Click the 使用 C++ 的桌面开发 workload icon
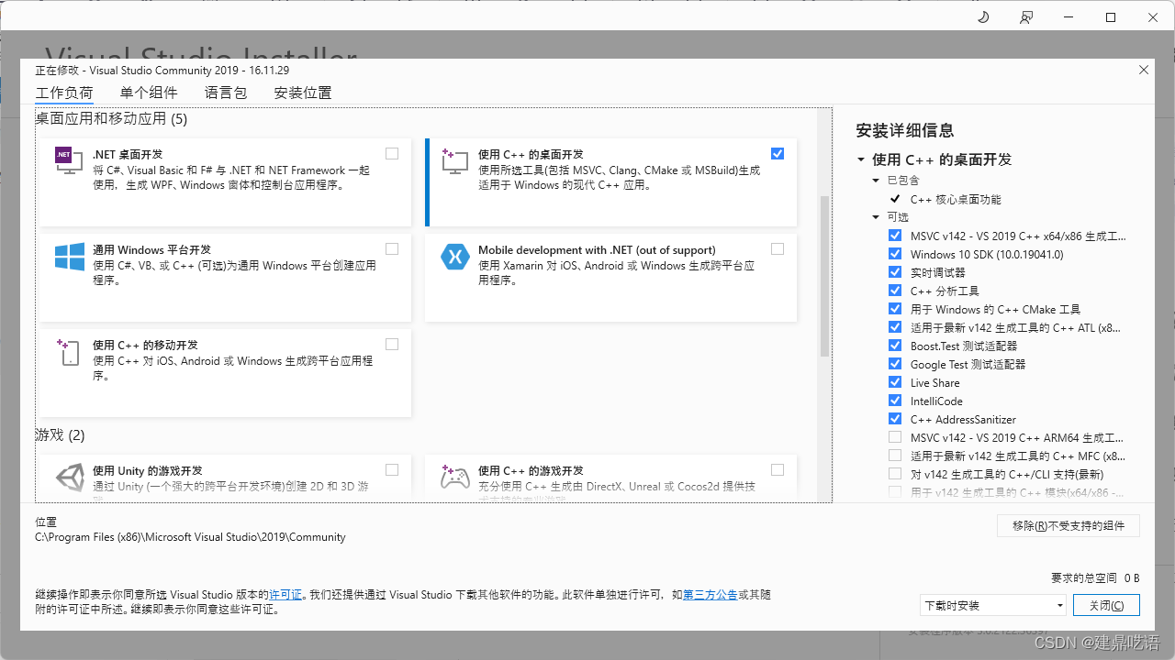This screenshot has width=1175, height=660. (455, 161)
